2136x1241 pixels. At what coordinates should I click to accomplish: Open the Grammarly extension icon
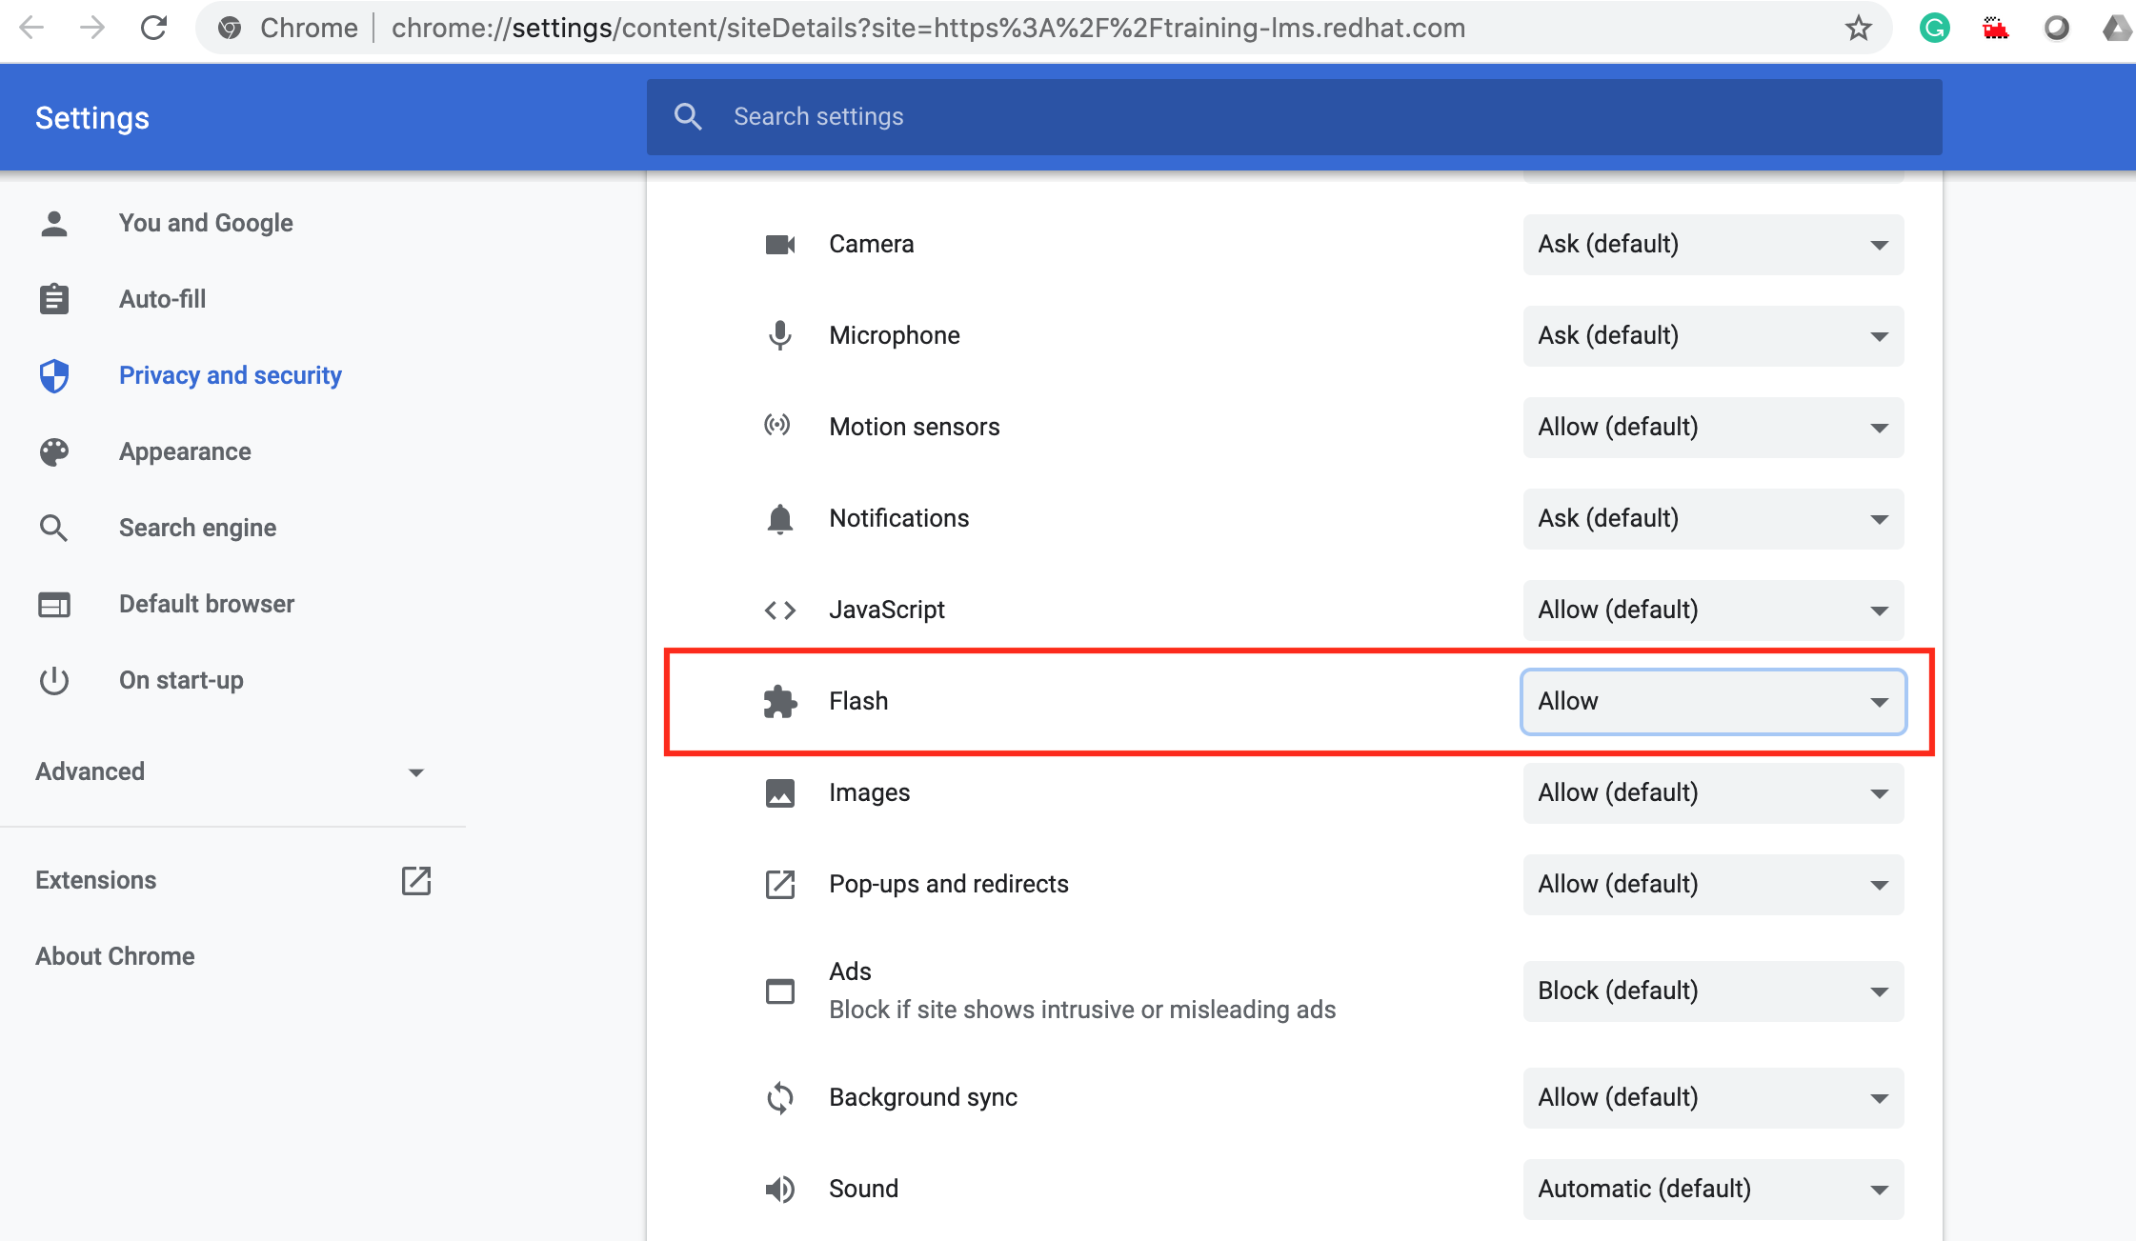tap(1934, 28)
